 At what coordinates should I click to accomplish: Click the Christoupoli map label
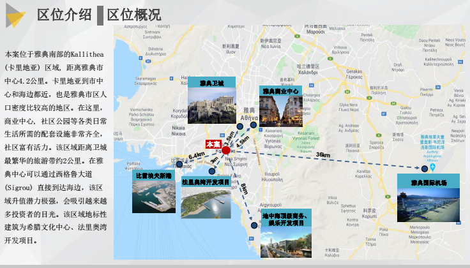[406, 120]
